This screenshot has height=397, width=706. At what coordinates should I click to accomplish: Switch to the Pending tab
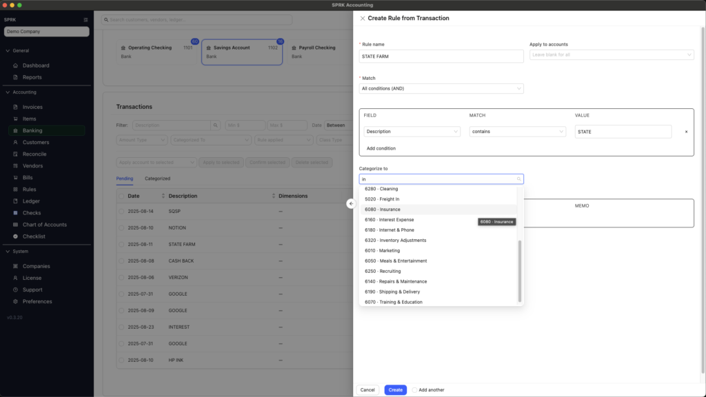125,179
